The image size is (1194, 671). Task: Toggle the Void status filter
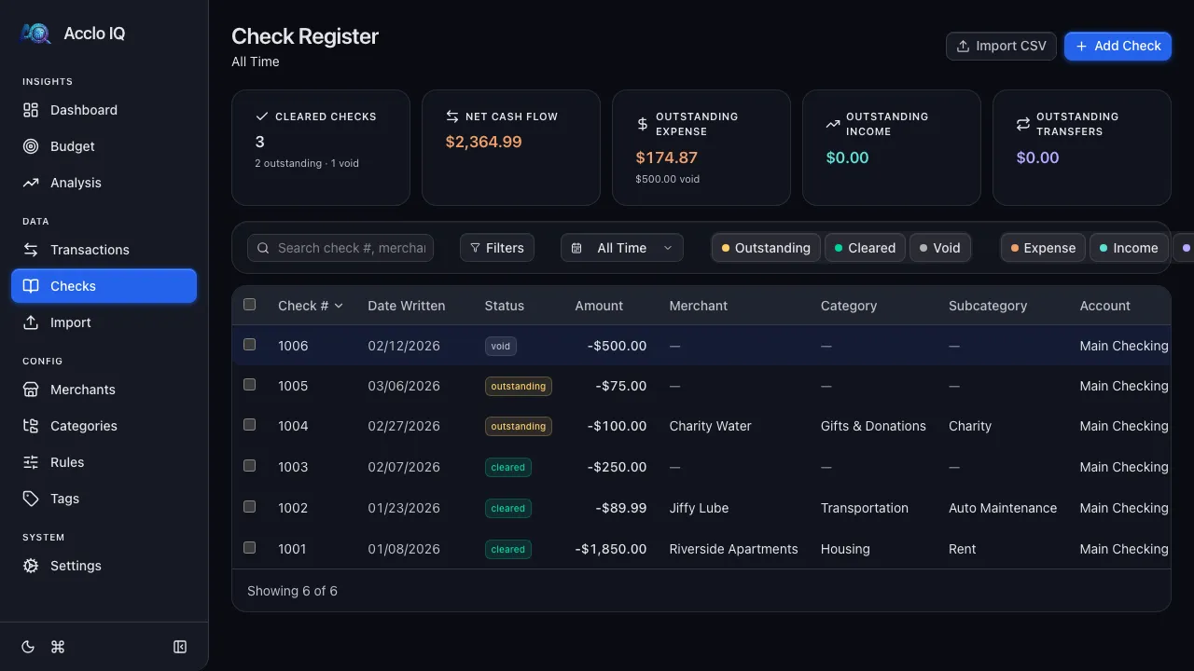939,248
